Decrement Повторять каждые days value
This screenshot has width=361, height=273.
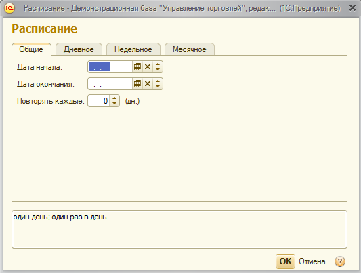pos(114,104)
